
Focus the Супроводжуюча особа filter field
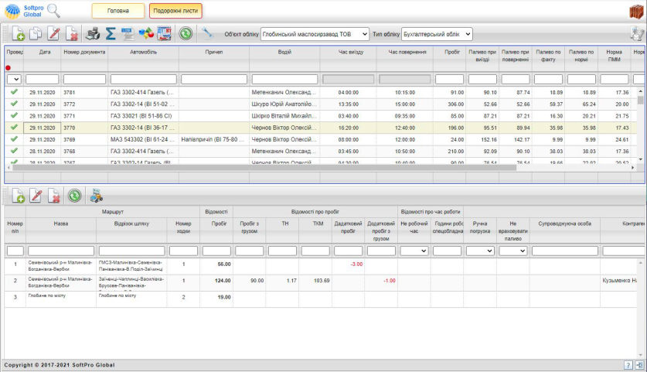coord(564,251)
